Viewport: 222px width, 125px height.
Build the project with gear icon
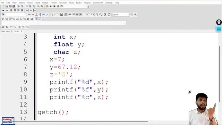[x=47, y=6]
